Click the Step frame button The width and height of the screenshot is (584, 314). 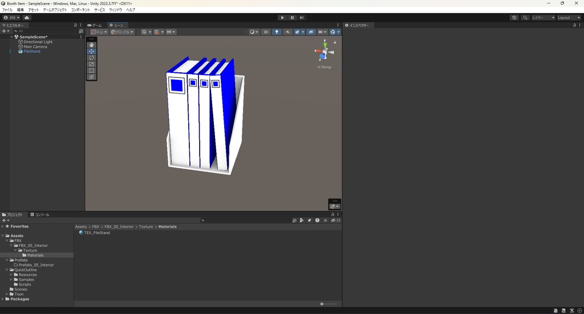(302, 18)
